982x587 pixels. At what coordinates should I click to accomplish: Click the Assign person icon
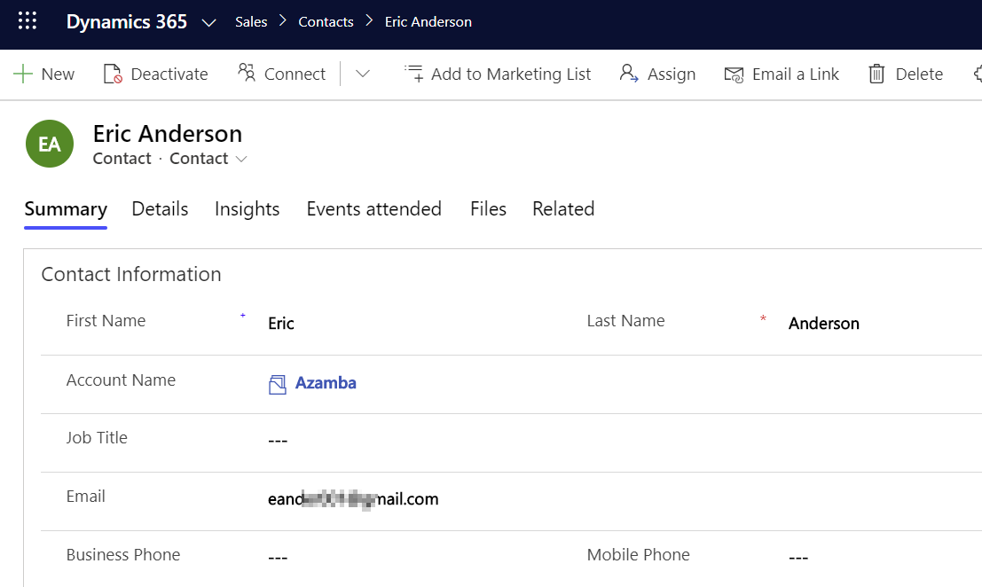click(x=629, y=74)
